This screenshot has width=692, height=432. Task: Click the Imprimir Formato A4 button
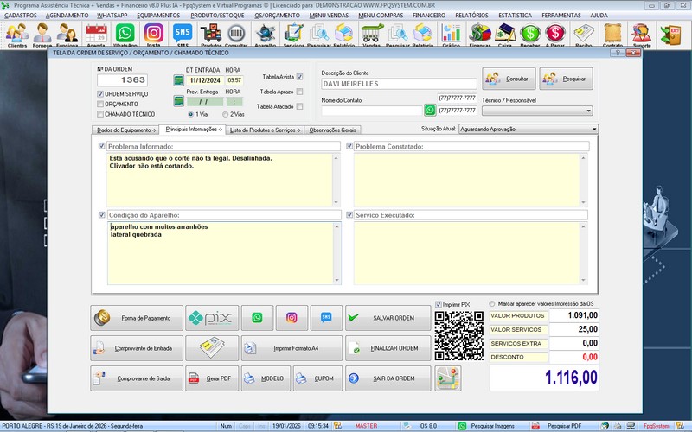coord(292,348)
